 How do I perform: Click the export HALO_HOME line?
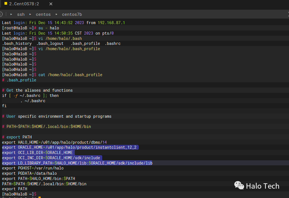point(54,142)
